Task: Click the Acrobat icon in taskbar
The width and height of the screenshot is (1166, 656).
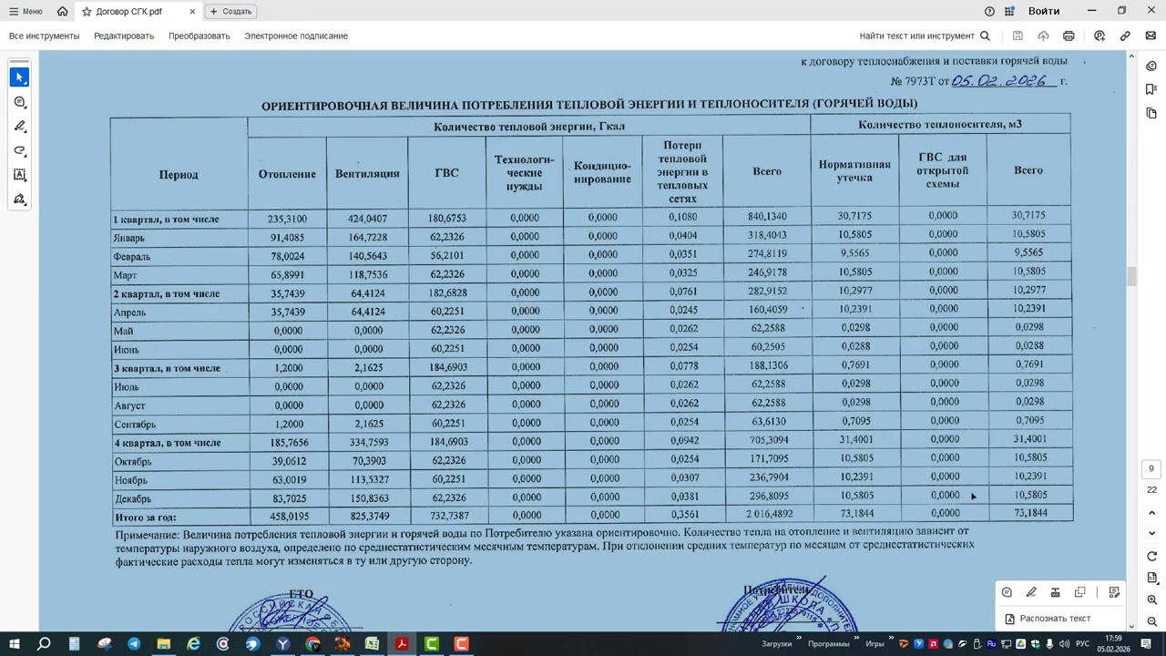Action: click(x=402, y=644)
